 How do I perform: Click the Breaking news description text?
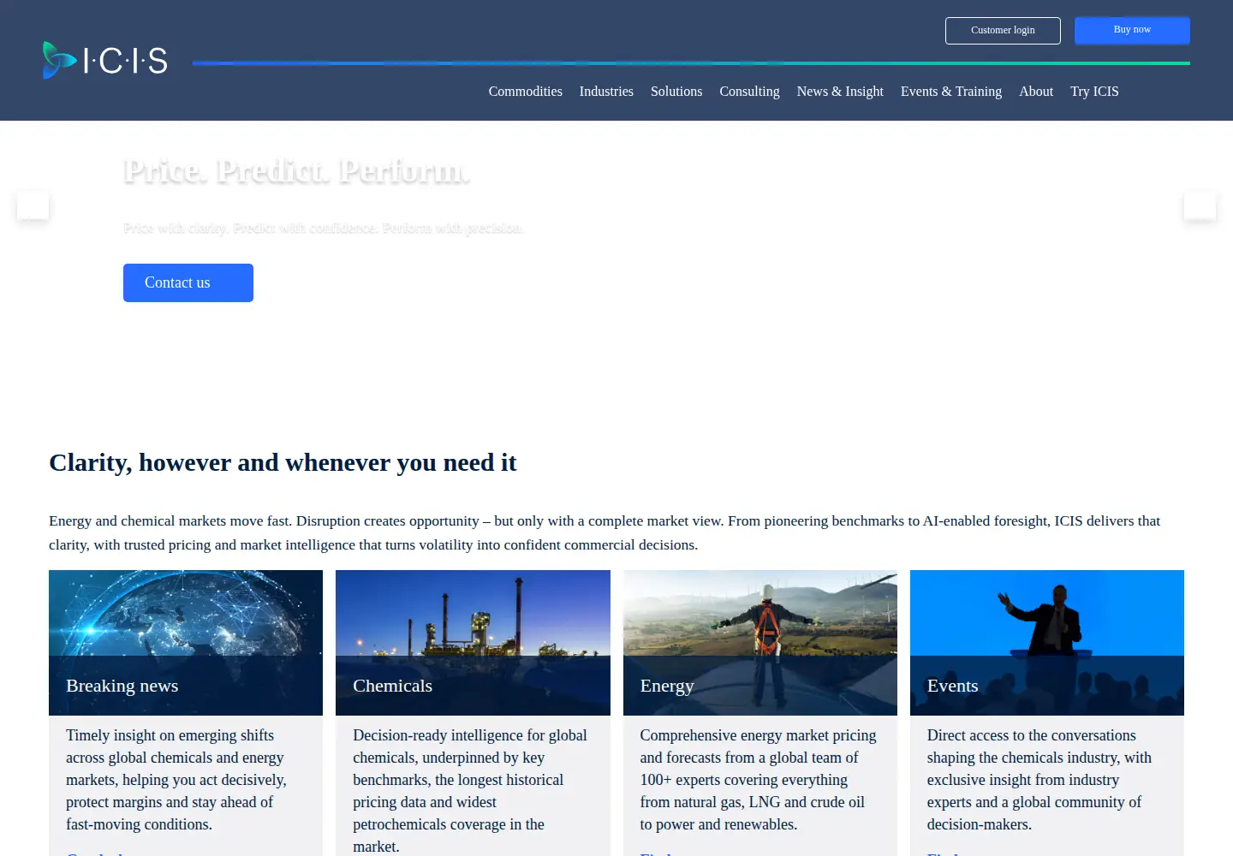177,780
